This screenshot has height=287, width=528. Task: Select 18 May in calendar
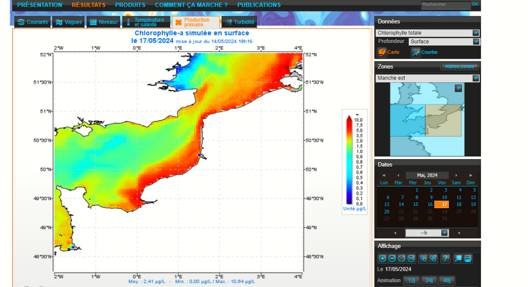[459, 204]
